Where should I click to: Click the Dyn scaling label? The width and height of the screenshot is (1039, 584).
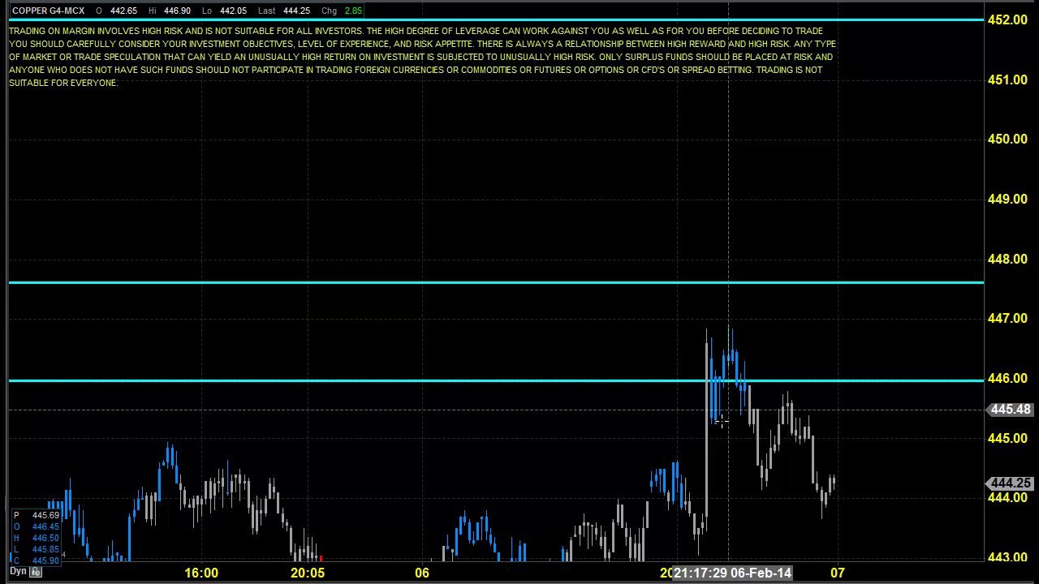(x=18, y=572)
